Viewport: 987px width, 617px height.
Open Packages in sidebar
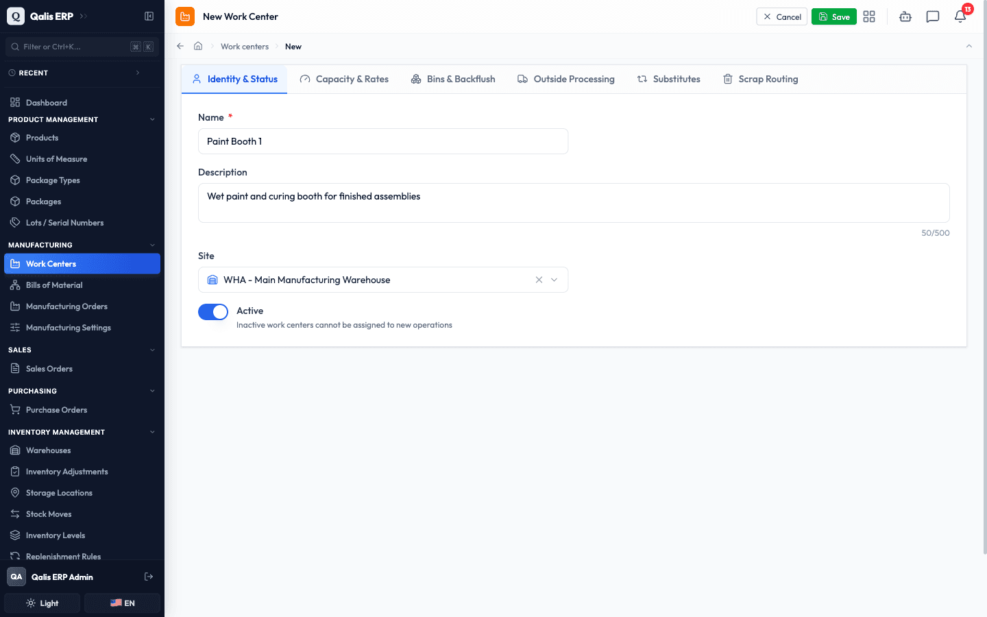point(82,202)
